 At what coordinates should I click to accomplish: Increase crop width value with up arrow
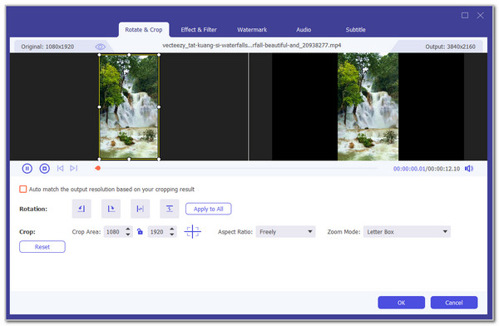[x=128, y=229]
